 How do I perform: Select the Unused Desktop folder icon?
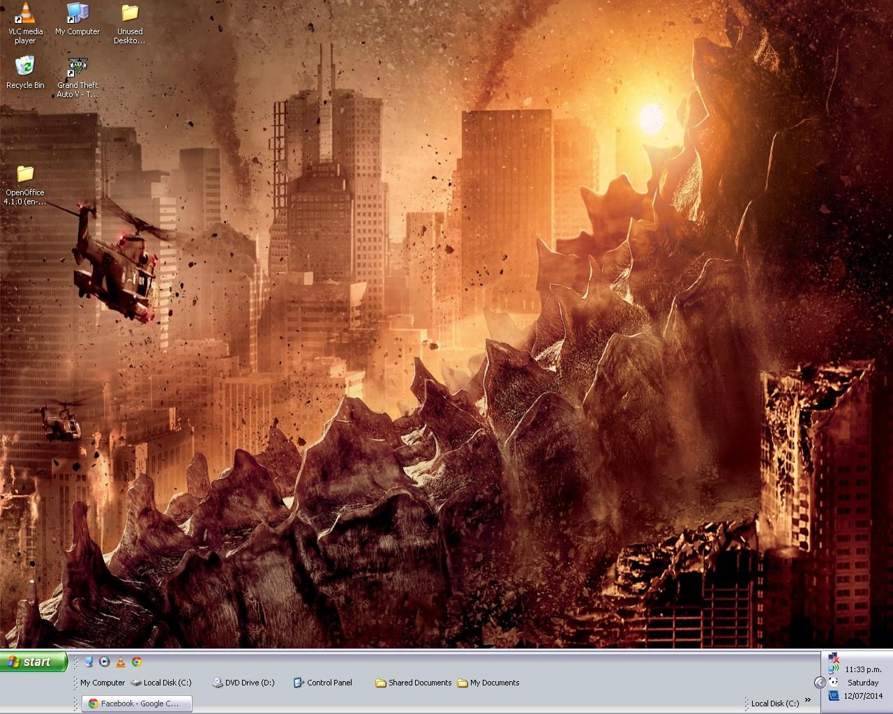pos(130,23)
